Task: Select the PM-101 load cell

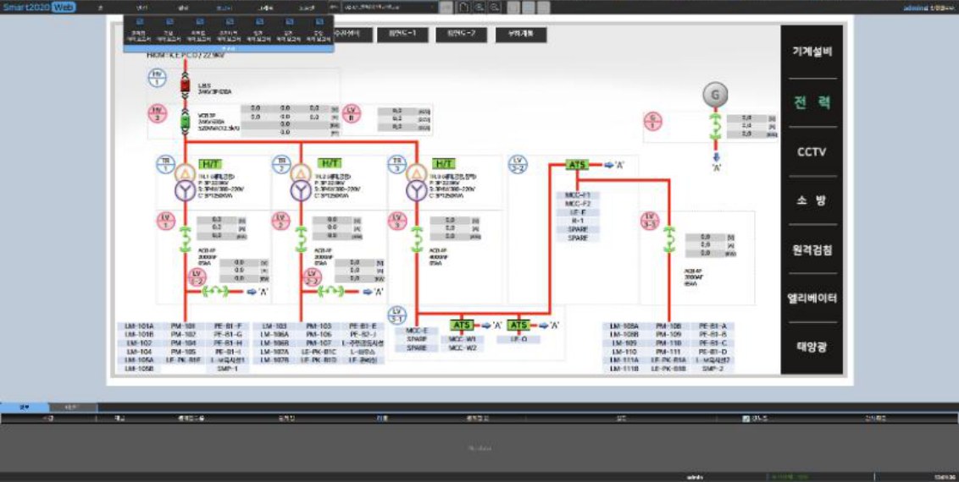Action: pyautogui.click(x=183, y=326)
